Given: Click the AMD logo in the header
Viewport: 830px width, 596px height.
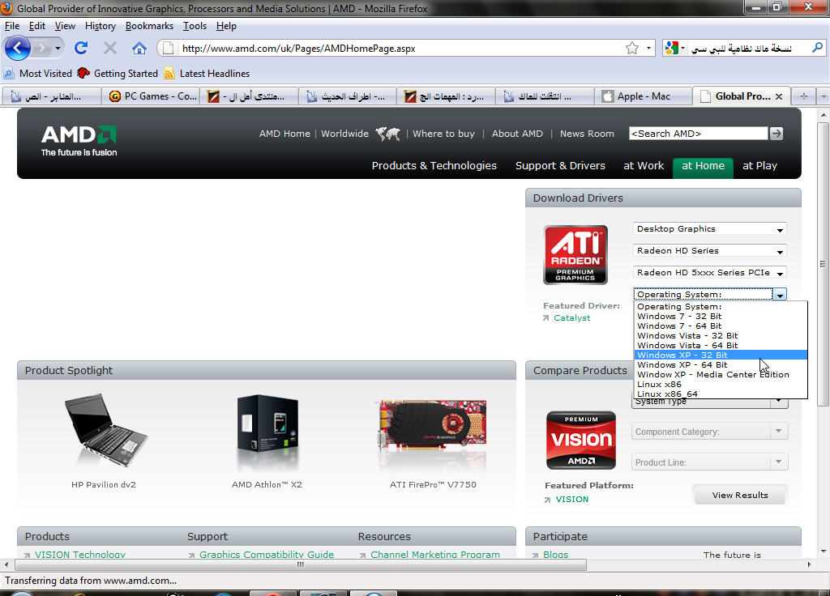Looking at the screenshot, I should pos(79,141).
